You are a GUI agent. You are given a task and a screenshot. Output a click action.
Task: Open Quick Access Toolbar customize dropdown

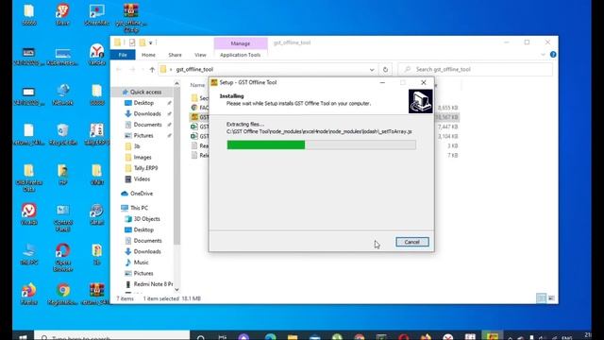tap(151, 42)
